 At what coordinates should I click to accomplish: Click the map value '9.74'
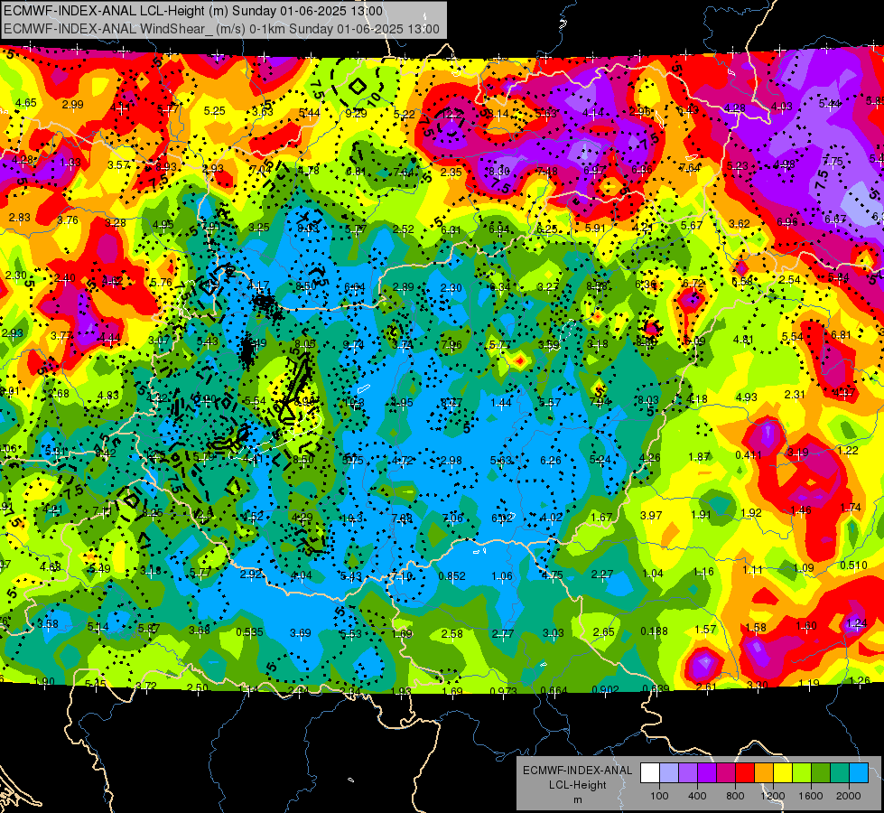click(x=353, y=345)
